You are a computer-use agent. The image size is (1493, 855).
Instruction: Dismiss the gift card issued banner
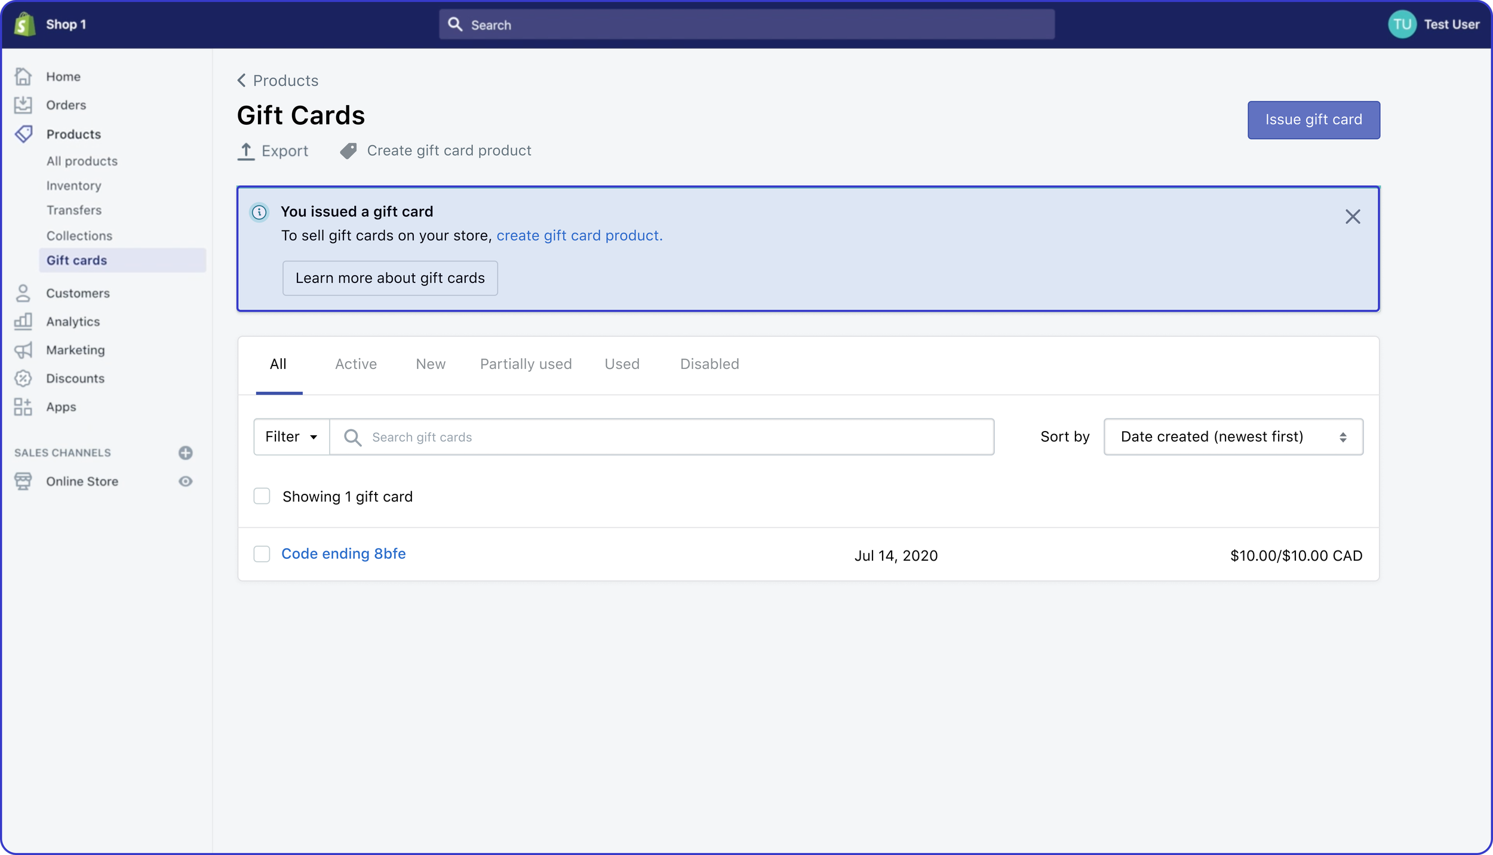pyautogui.click(x=1353, y=217)
